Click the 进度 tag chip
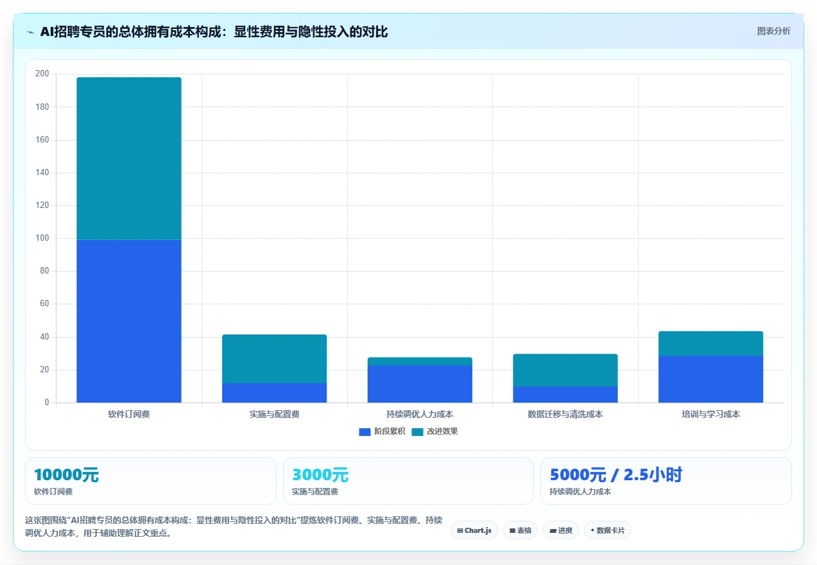The image size is (817, 565). (560, 530)
